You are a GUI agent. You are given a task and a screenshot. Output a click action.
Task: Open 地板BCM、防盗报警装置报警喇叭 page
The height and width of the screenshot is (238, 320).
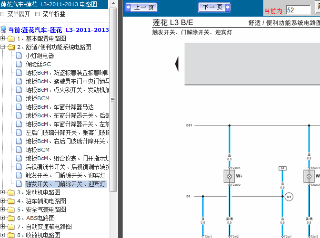pyautogui.click(x=67, y=73)
